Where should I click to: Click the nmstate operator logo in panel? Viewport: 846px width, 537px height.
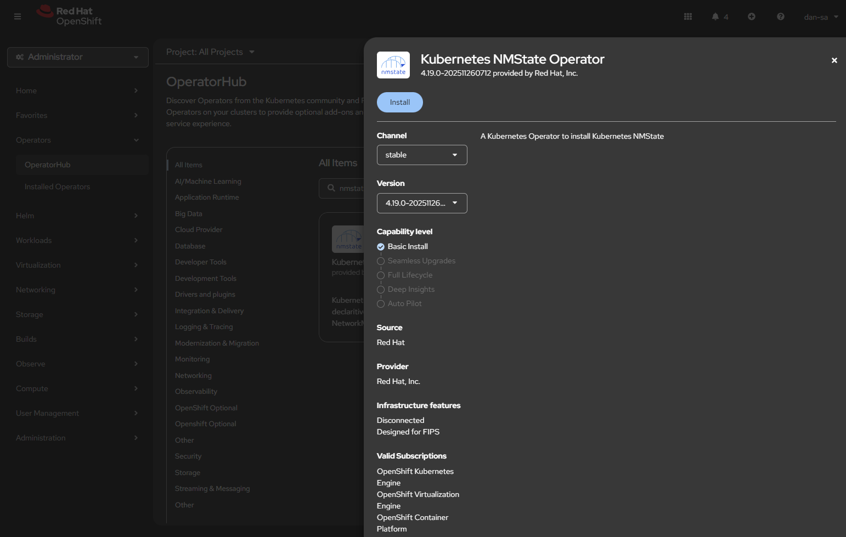[393, 65]
